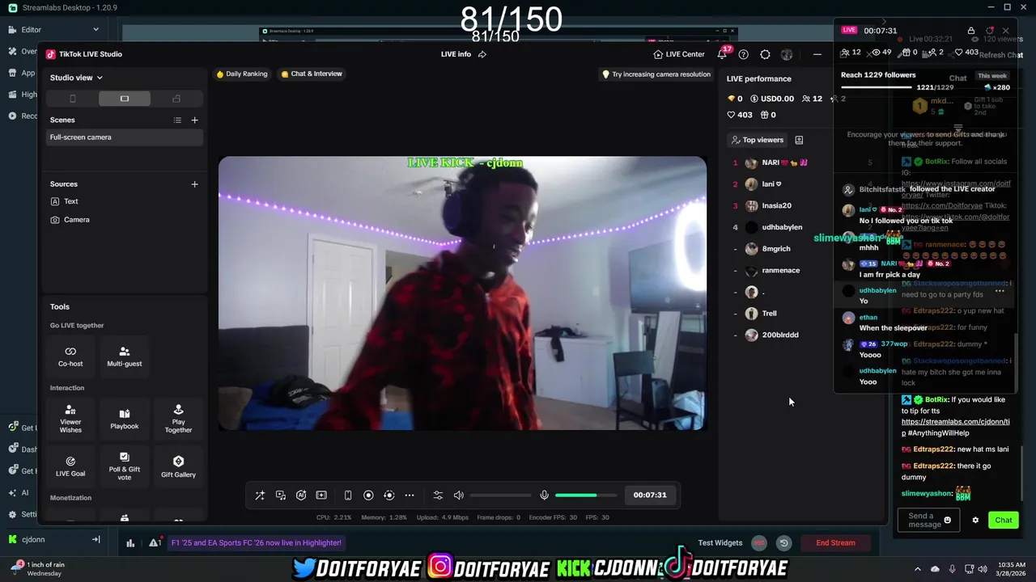Click the replay clip capture icon
Viewport: 1036px width, 582px height.
point(389,496)
